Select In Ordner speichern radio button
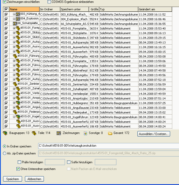Screen dimensions: 179x185 (x=4, y=146)
